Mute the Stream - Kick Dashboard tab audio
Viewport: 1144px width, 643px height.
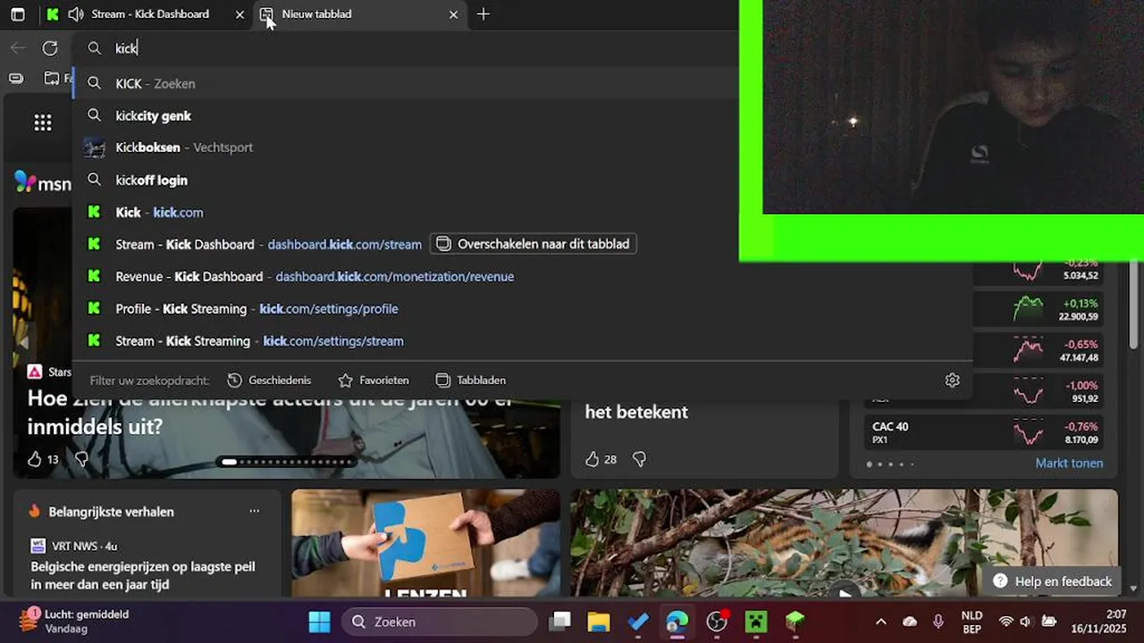pyautogui.click(x=76, y=14)
